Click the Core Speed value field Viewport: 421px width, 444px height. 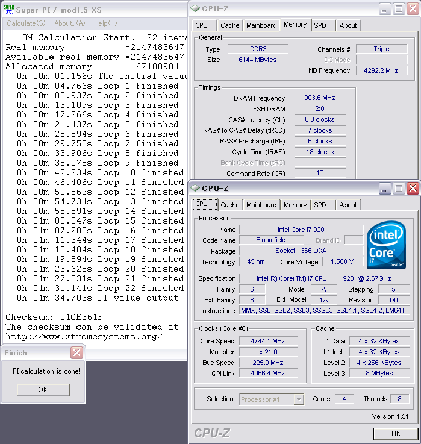pyautogui.click(x=268, y=341)
